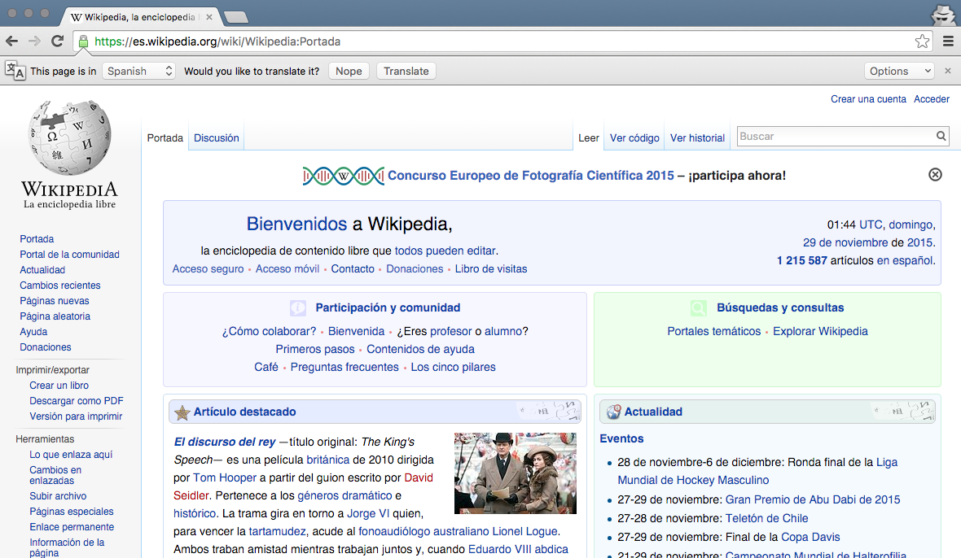Click the Libro de visitas link
Viewport: 961px width, 558px height.
(490, 268)
